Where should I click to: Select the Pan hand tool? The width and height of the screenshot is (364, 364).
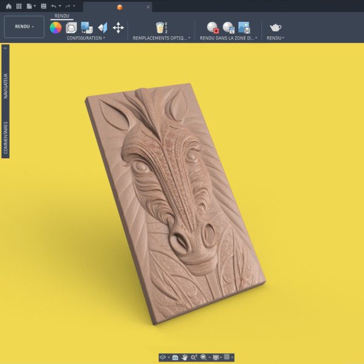pyautogui.click(x=184, y=357)
